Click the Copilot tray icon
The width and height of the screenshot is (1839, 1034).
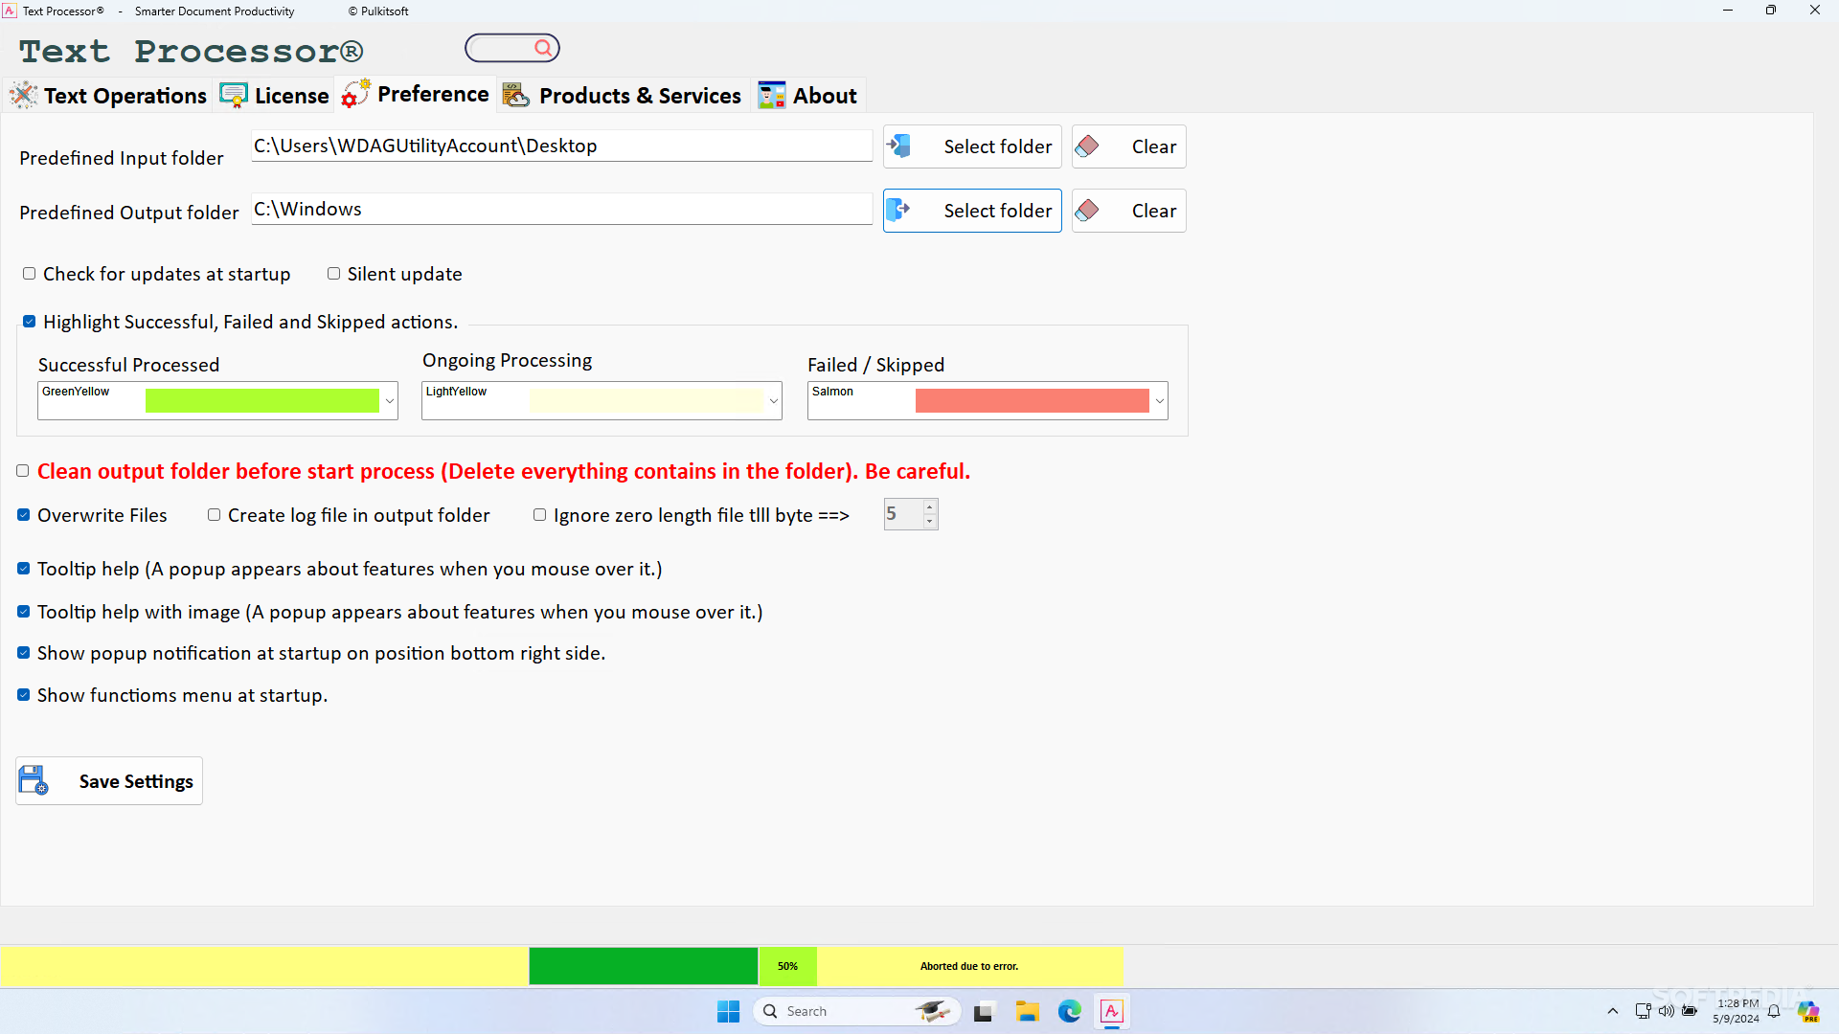point(1808,1011)
